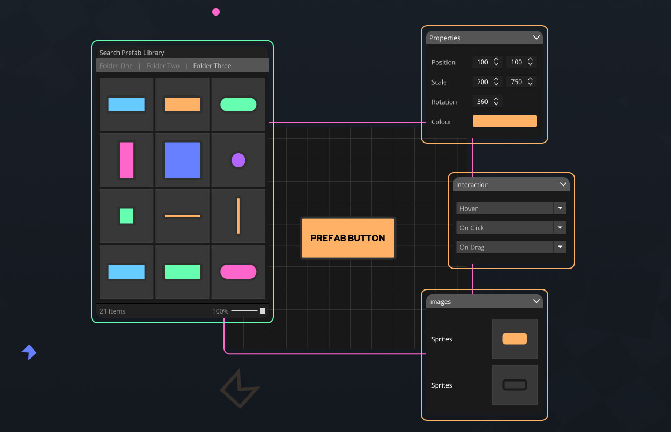This screenshot has height=432, width=671.
Task: Open the On Drag dropdown arrow
Action: pos(560,247)
